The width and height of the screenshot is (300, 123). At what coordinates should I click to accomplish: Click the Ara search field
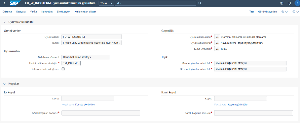(x=156, y=3)
